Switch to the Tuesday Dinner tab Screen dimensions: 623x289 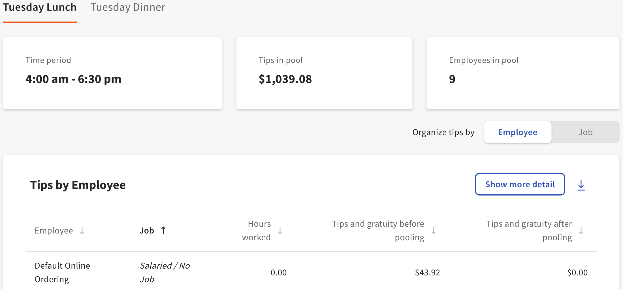(x=128, y=7)
